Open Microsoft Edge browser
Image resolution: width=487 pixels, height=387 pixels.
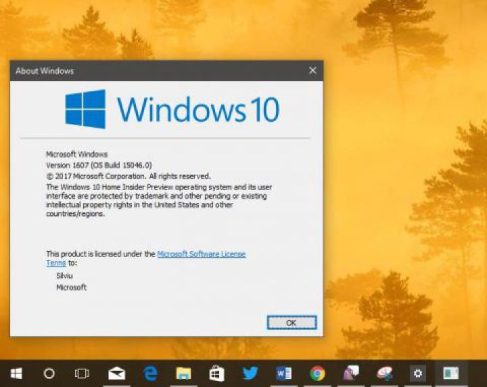150,373
